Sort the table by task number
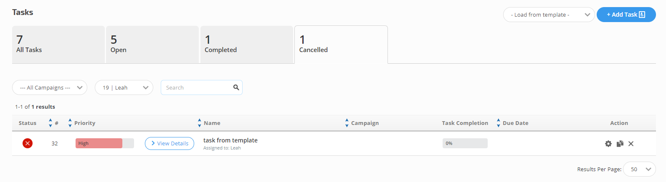This screenshot has height=182, width=666. pyautogui.click(x=51, y=123)
